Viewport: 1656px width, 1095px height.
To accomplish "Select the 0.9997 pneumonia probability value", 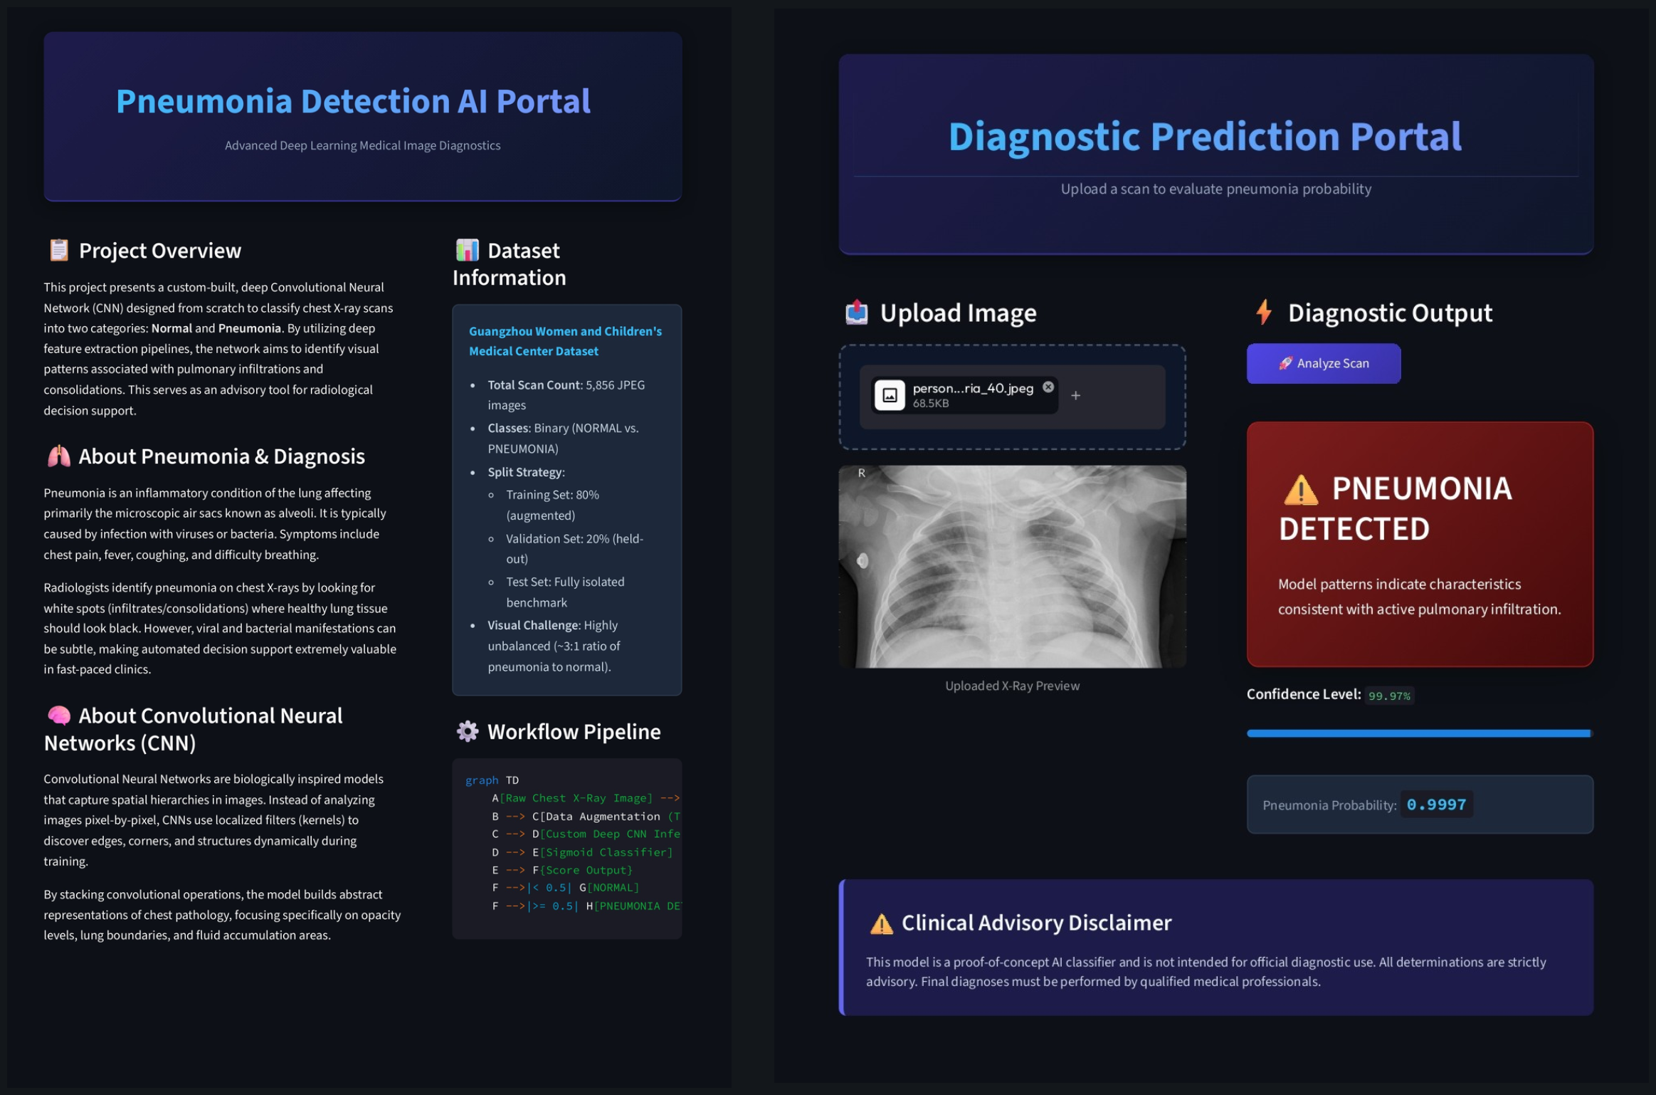I will click(1436, 805).
